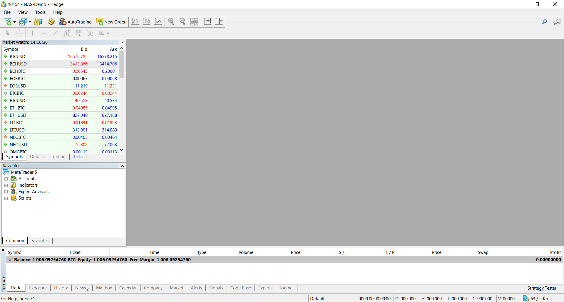564x302 pixels.
Task: Switch to Market Watch Trading tab
Action: pyautogui.click(x=58, y=157)
